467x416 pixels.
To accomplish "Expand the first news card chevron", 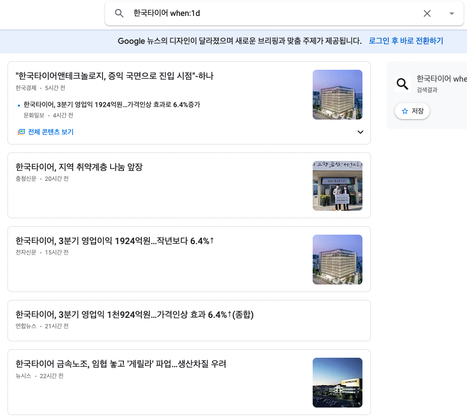I will click(360, 132).
